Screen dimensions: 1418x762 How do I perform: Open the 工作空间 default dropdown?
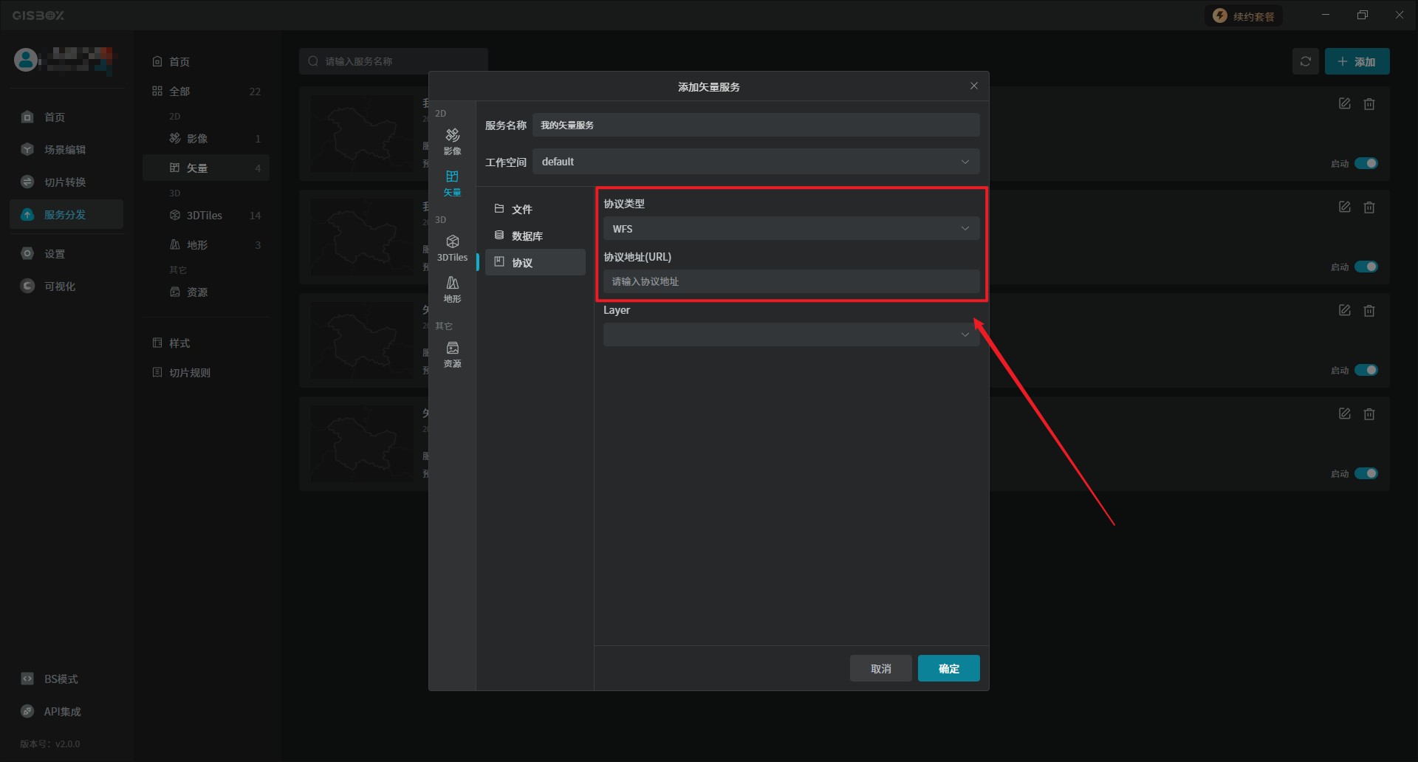(x=756, y=162)
